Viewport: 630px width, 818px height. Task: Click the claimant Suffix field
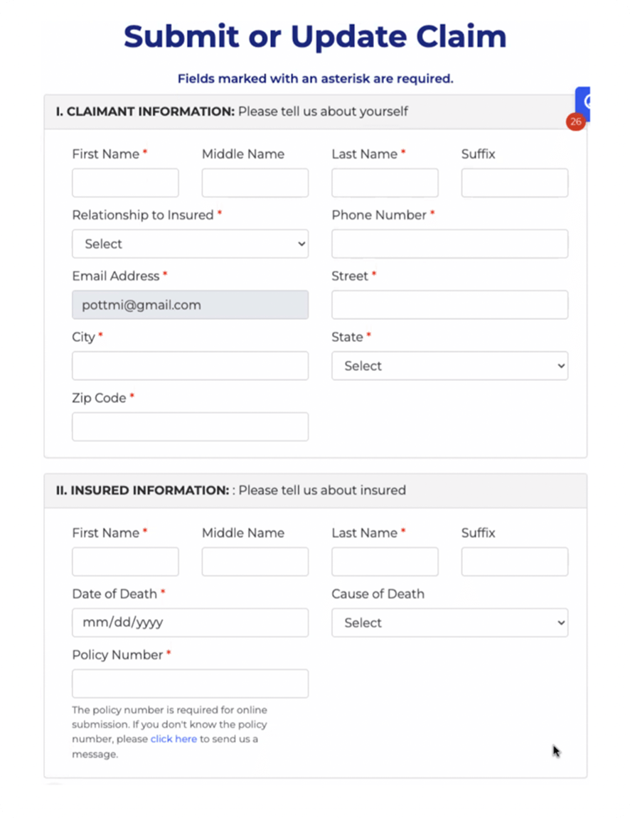pyautogui.click(x=514, y=183)
